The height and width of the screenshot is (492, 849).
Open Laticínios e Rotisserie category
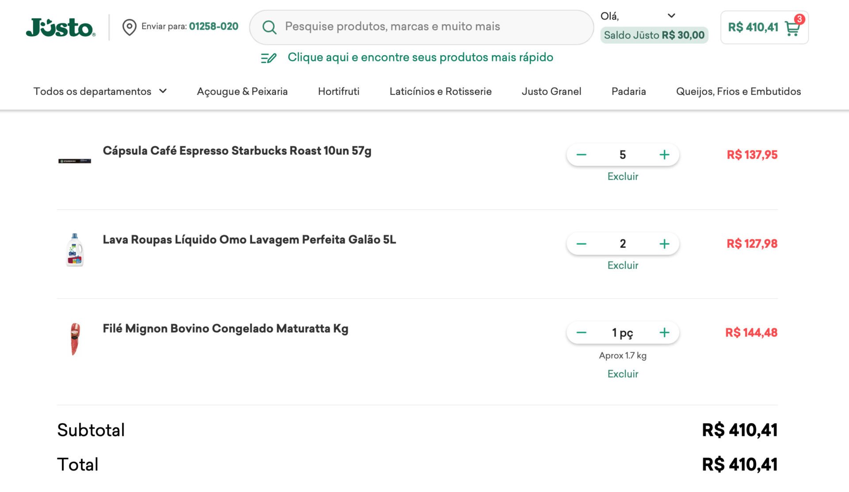point(440,91)
